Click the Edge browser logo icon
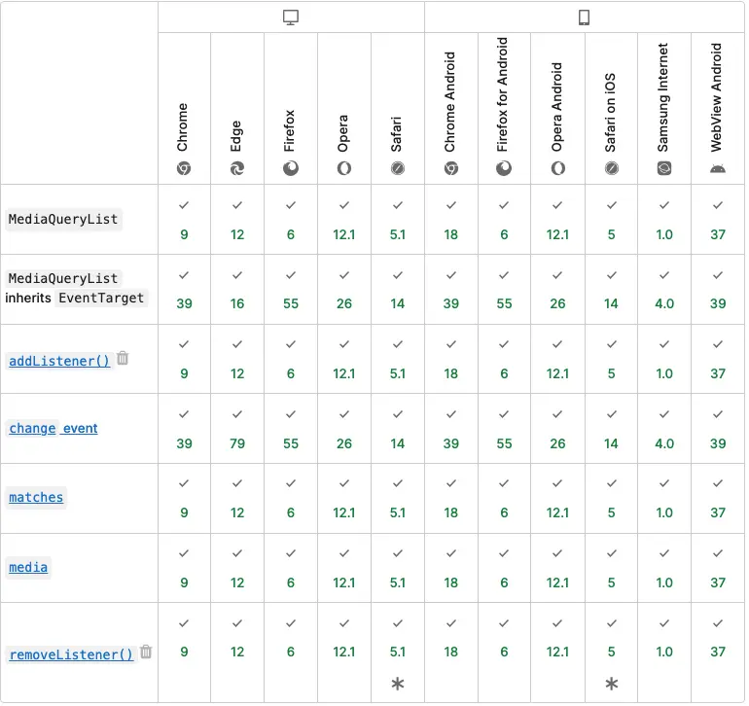Viewport: 749px width, 706px height. [x=236, y=168]
